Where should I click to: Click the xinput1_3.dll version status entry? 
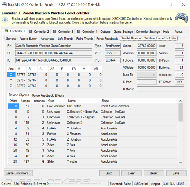[168, 184]
